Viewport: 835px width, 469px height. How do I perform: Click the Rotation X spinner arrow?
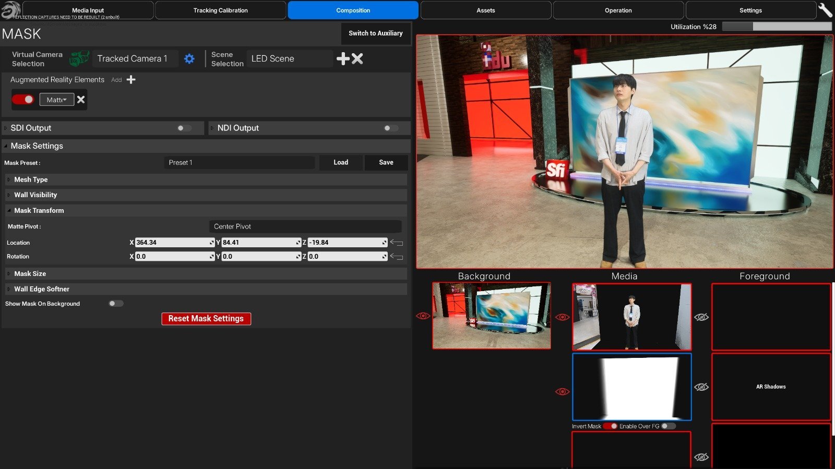tap(211, 257)
